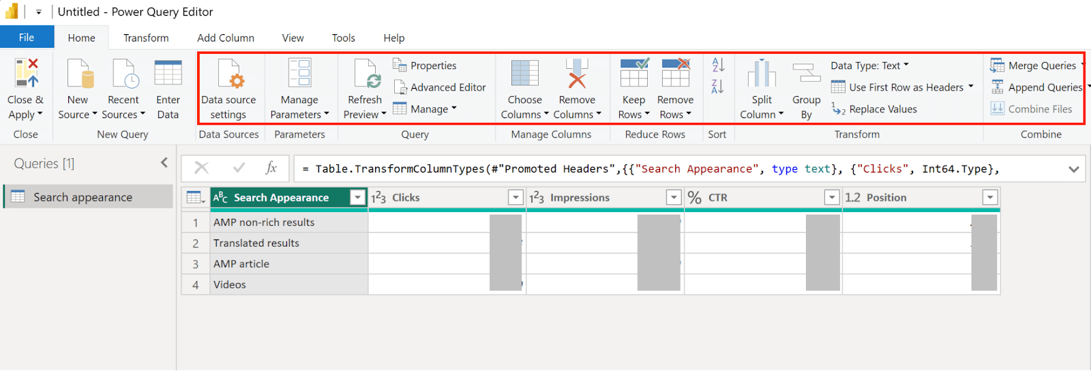Click the Impressions column header
Screen dimensions: 1091x371
606,198
